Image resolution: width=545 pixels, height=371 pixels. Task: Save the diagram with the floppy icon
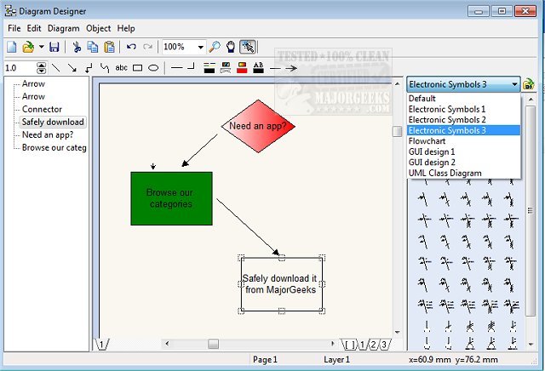click(54, 47)
